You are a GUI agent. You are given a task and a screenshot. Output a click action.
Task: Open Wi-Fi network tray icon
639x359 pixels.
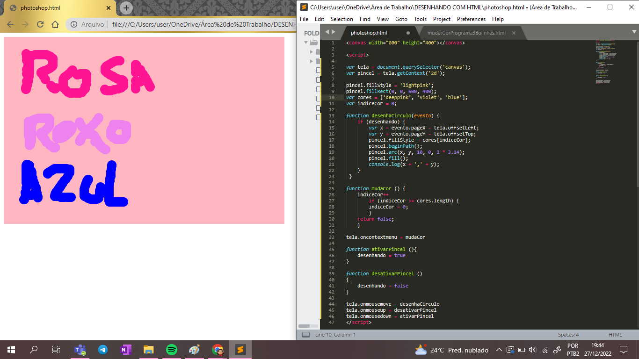(x=545, y=350)
